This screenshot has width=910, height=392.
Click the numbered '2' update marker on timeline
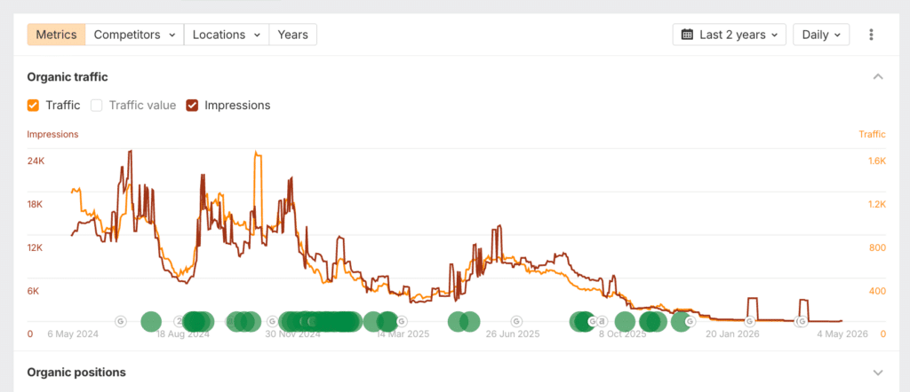180,321
